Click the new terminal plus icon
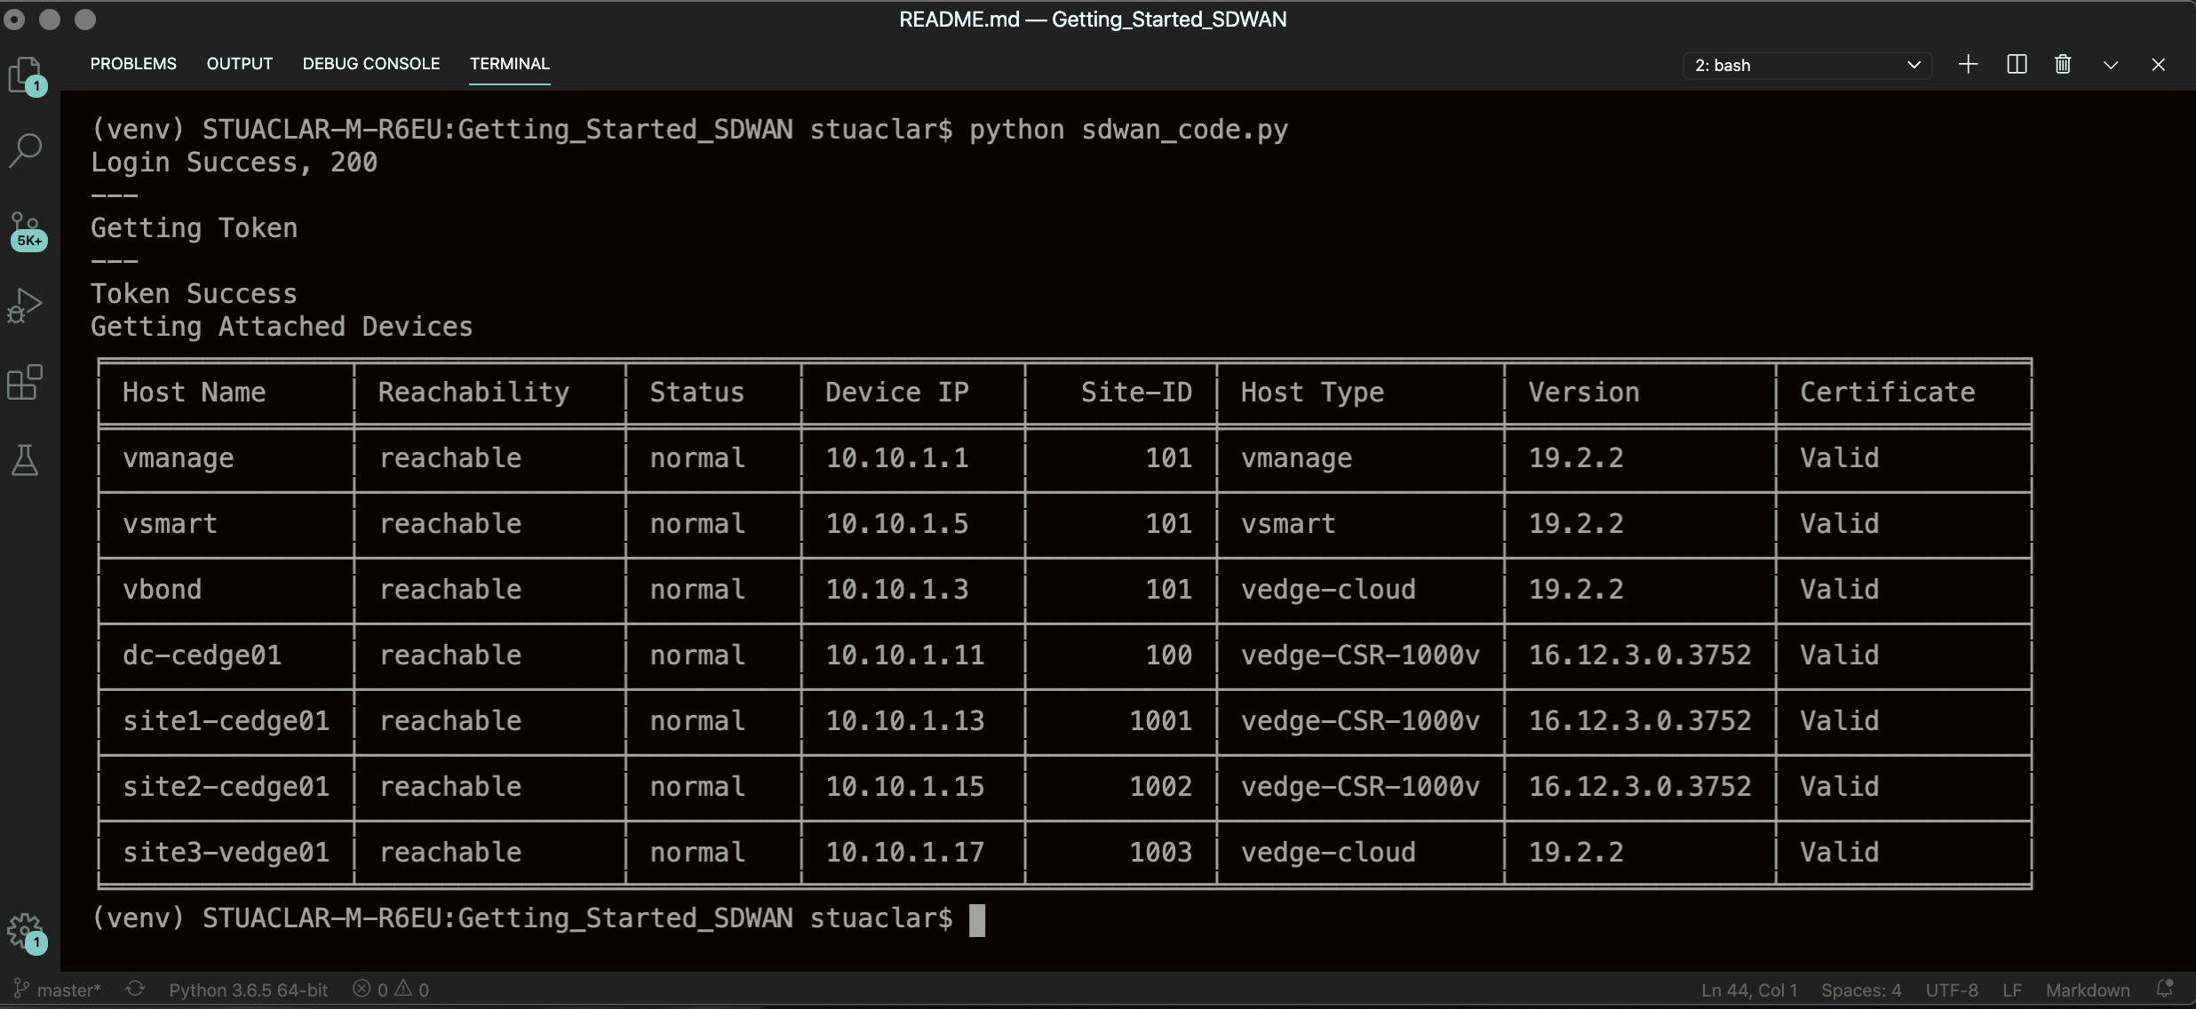The image size is (2196, 1009). (1968, 65)
